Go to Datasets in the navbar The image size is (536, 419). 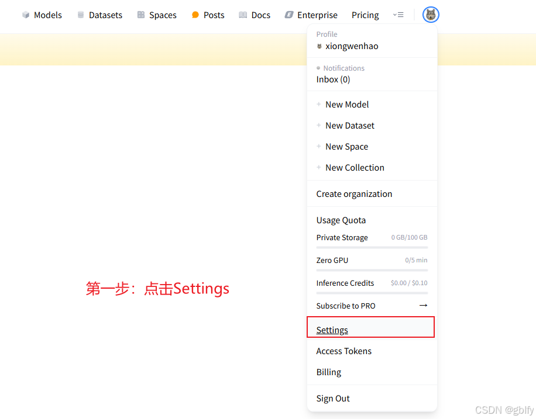105,15
